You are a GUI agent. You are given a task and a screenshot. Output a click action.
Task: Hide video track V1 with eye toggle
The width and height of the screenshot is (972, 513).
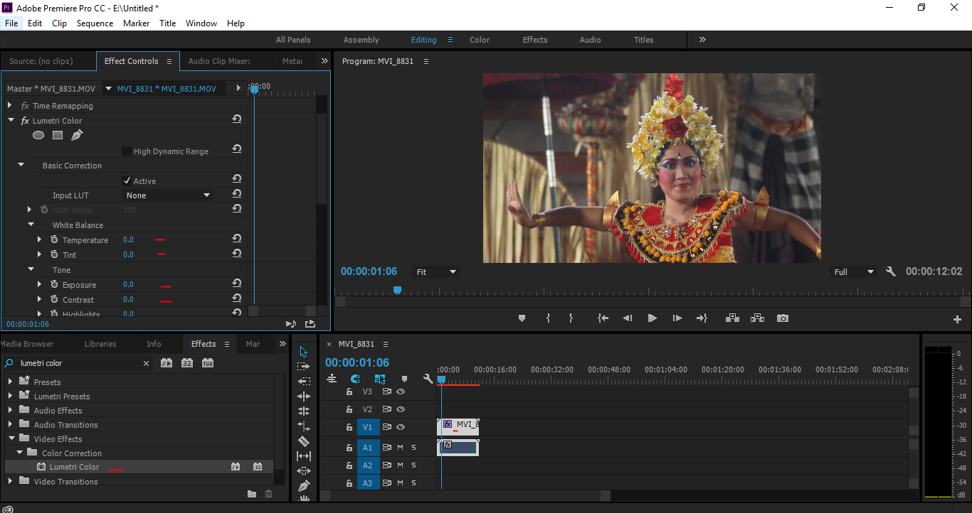click(x=401, y=427)
